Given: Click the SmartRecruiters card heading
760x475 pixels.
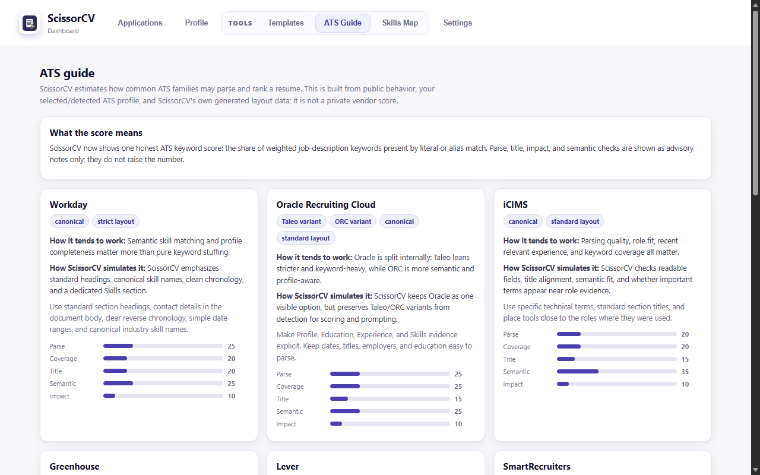Looking at the screenshot, I should [537, 467].
